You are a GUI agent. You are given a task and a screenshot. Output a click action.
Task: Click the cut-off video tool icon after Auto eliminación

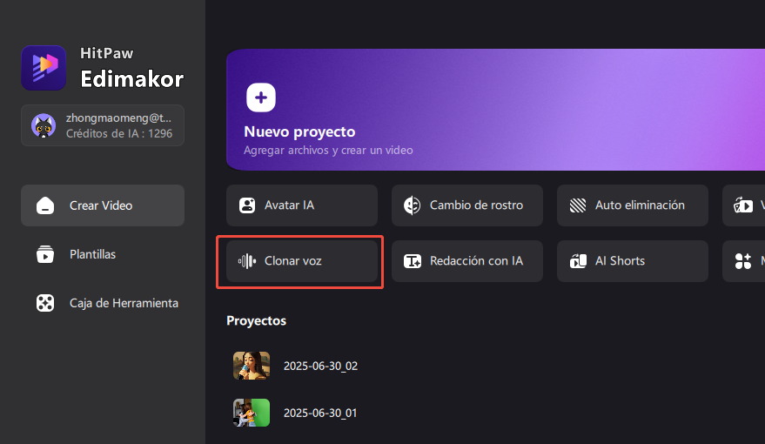click(743, 205)
